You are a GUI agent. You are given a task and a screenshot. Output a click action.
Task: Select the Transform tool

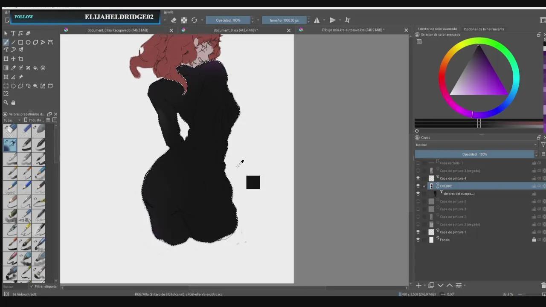(6, 59)
